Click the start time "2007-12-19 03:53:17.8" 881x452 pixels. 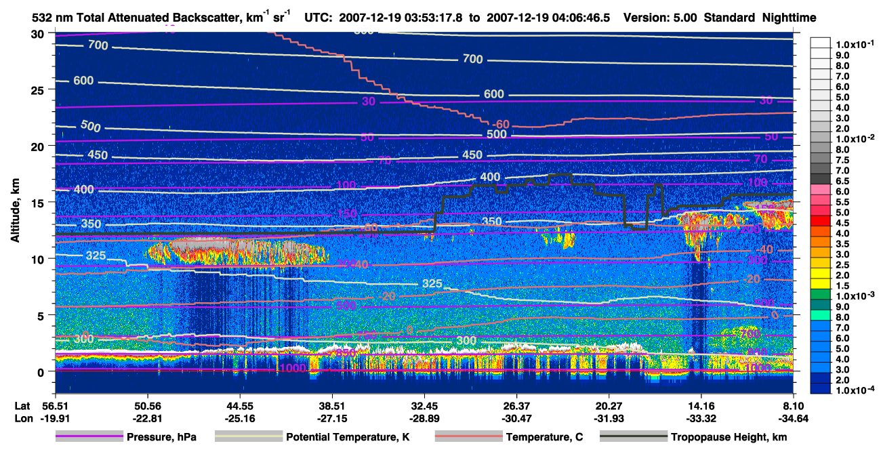402,18
